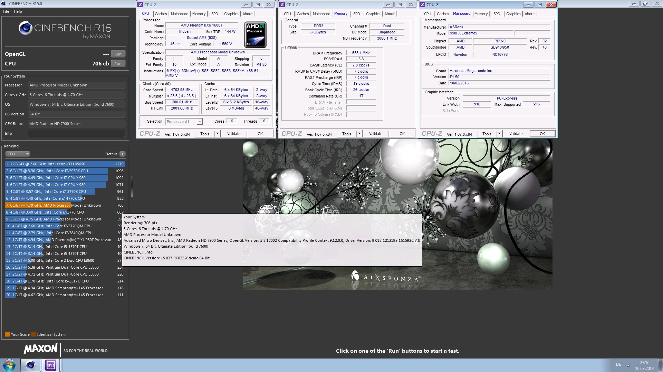The image size is (663, 372).
Task: Click the DRAM Frequency value 533.4 MHz
Action: [x=361, y=53]
